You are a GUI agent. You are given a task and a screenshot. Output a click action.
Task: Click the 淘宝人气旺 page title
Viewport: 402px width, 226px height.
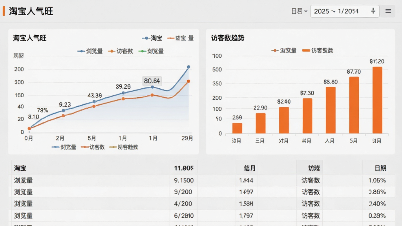click(x=31, y=11)
